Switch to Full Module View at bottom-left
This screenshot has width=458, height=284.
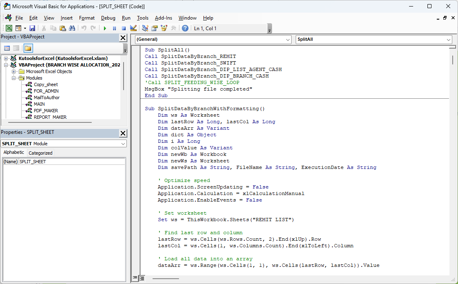tap(142, 278)
